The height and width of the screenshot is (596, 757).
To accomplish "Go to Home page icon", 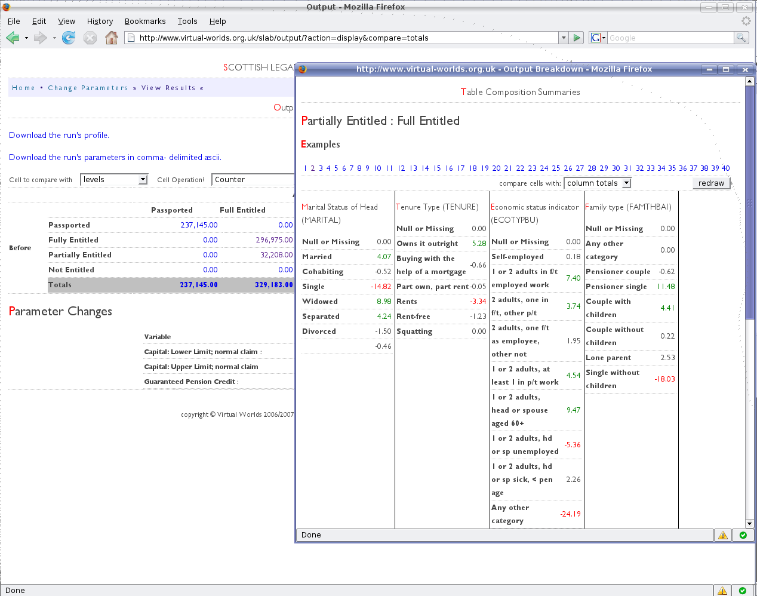I will click(112, 38).
